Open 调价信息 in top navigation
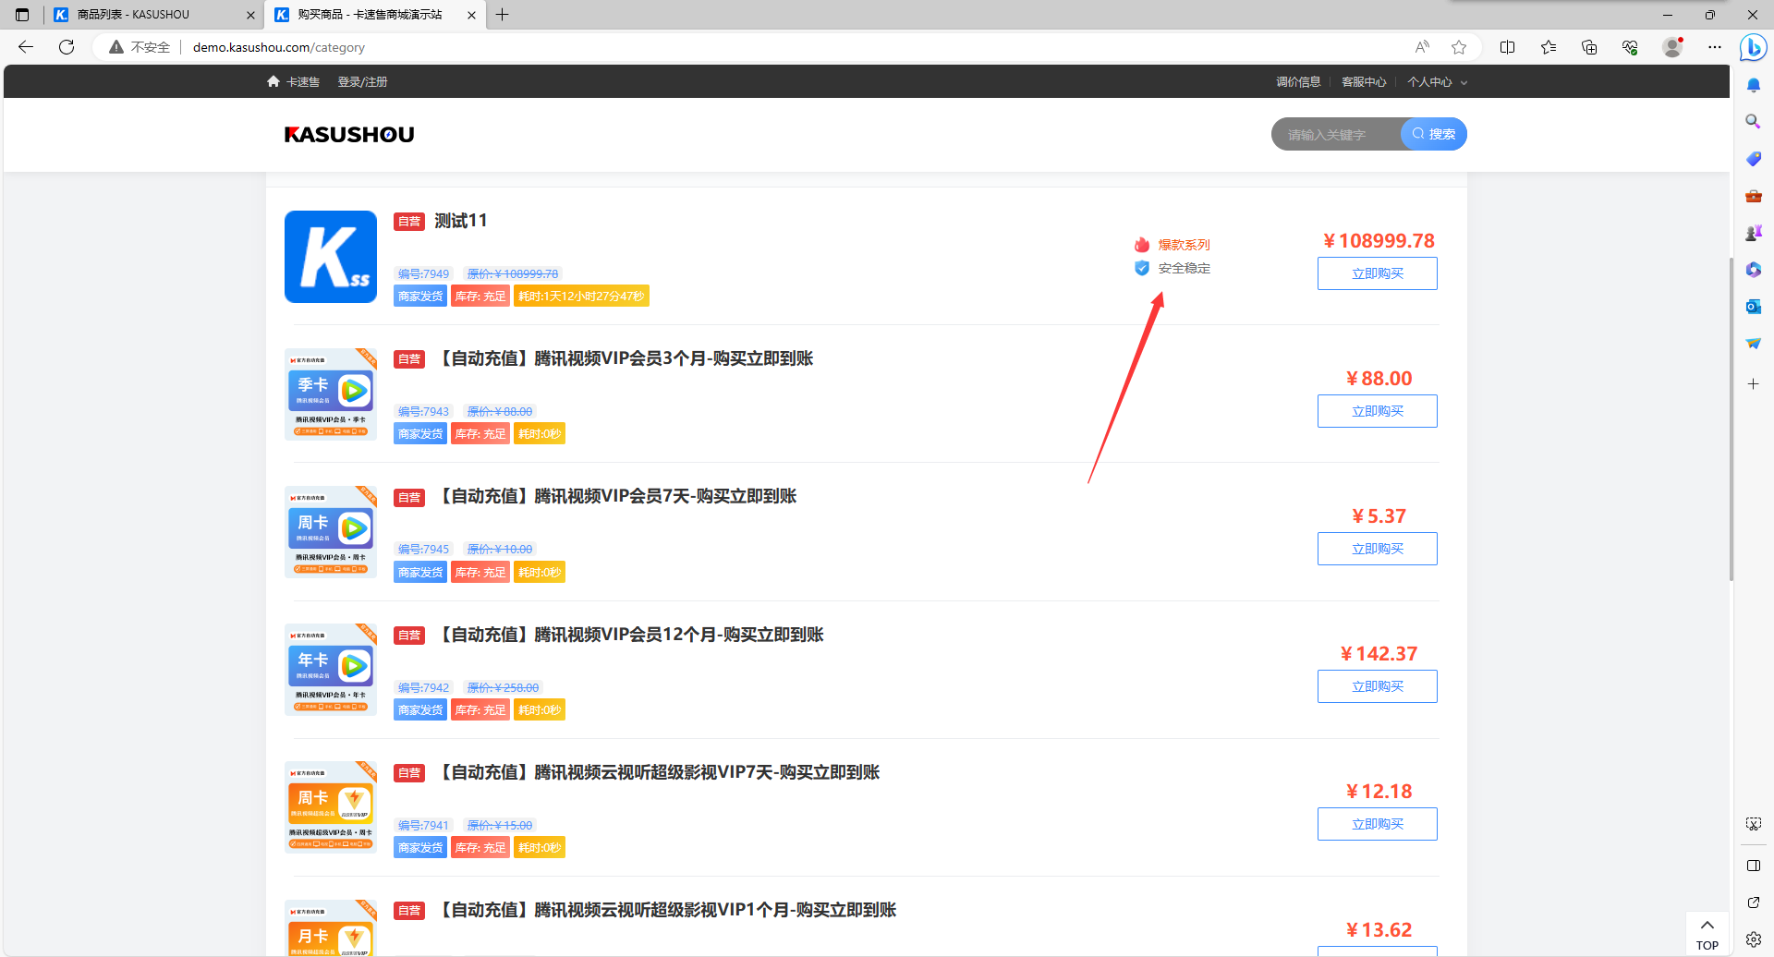 click(x=1298, y=82)
